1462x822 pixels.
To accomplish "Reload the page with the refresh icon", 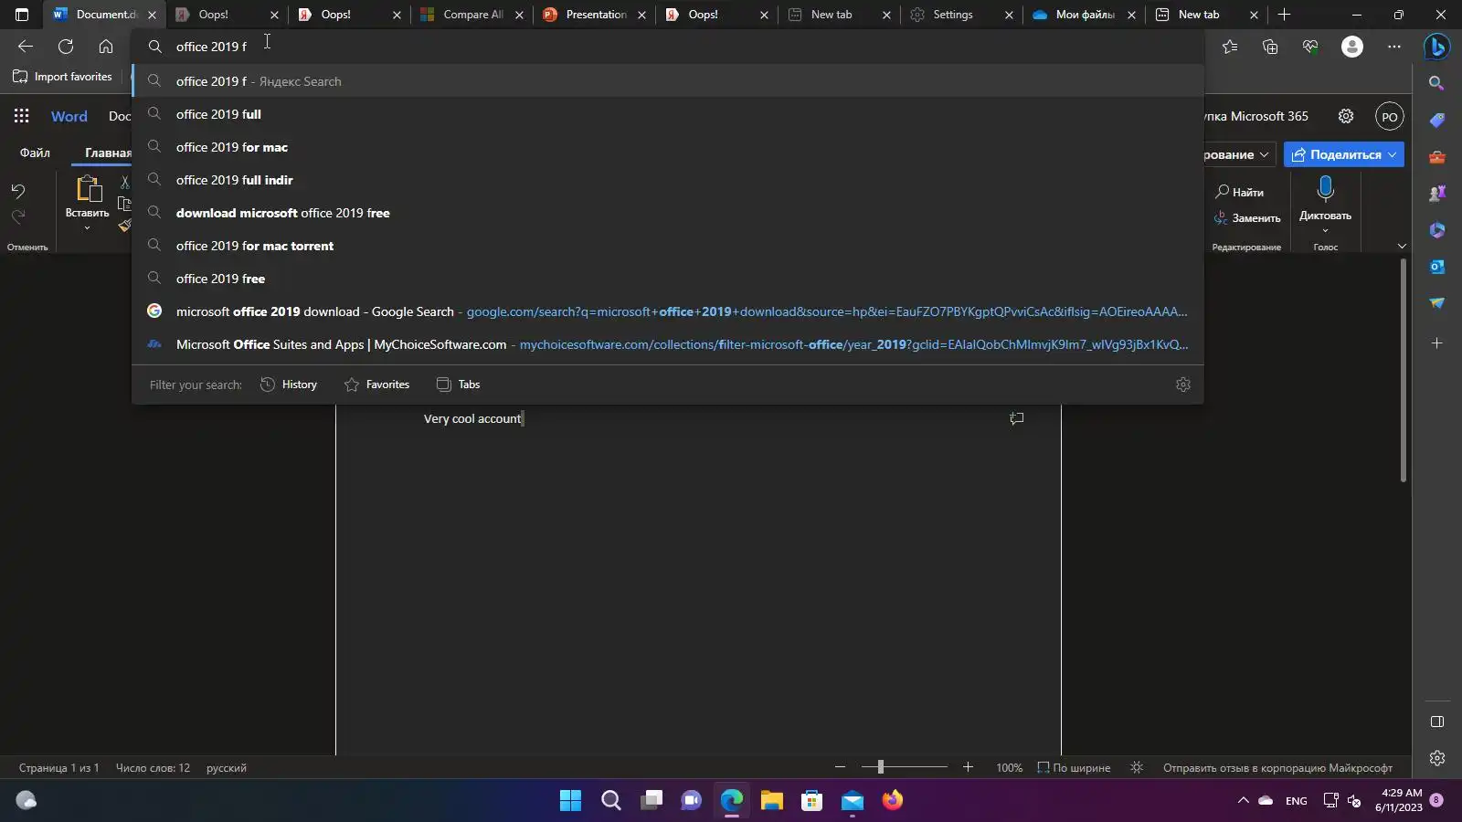I will coord(66,47).
